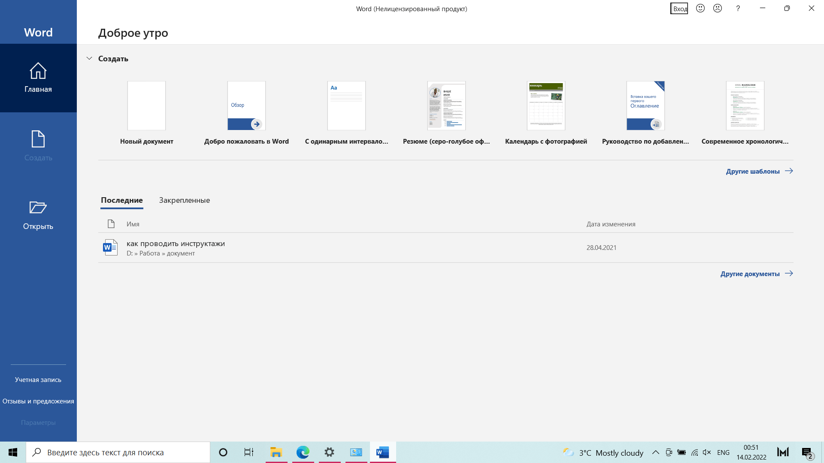Open the Главная home section in the sidebar
The width and height of the screenshot is (824, 463).
coord(38,78)
